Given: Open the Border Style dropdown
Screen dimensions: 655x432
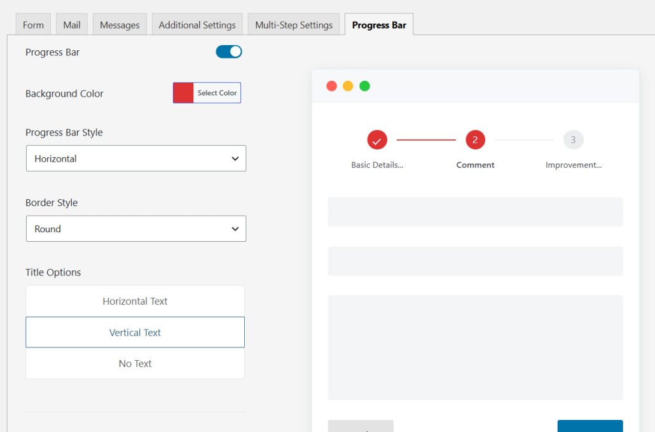Looking at the screenshot, I should (136, 228).
